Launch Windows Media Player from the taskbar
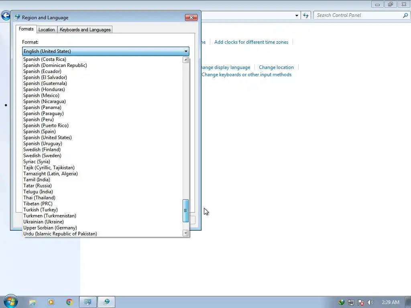411x308 pixels. (51, 302)
